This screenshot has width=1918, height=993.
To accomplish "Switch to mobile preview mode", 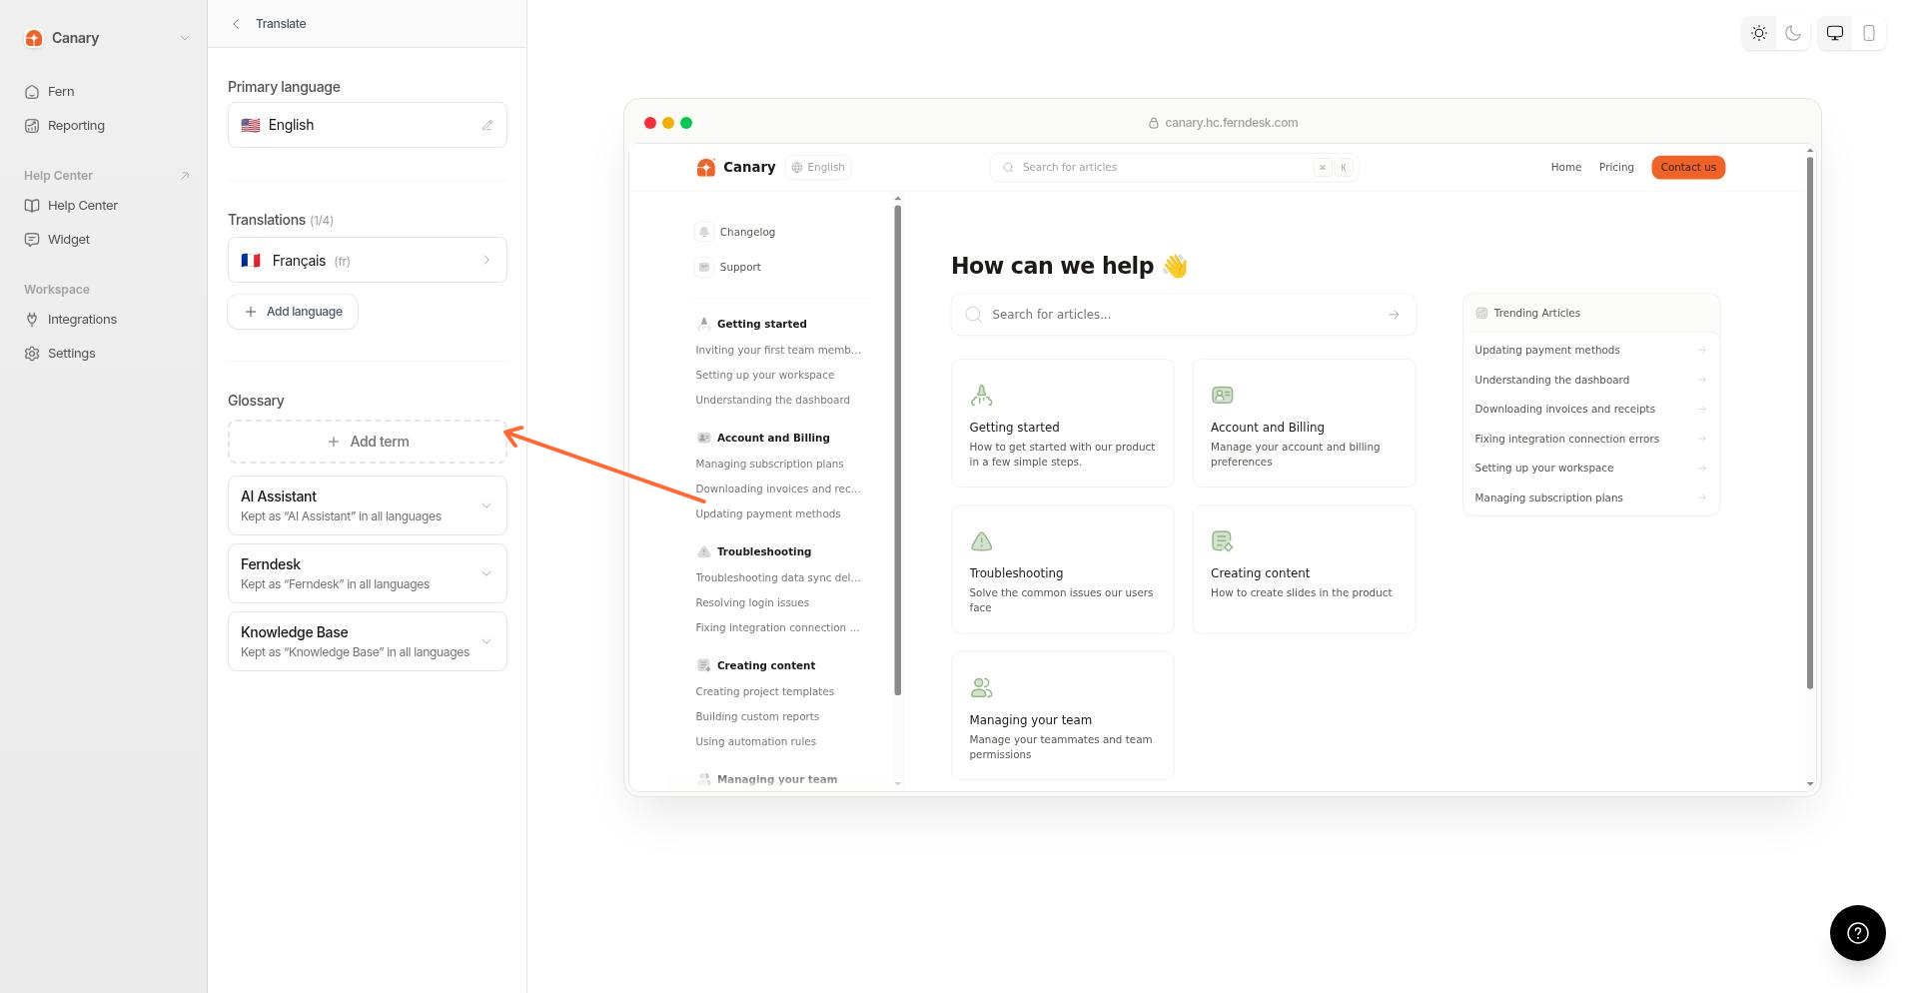I will [x=1869, y=33].
